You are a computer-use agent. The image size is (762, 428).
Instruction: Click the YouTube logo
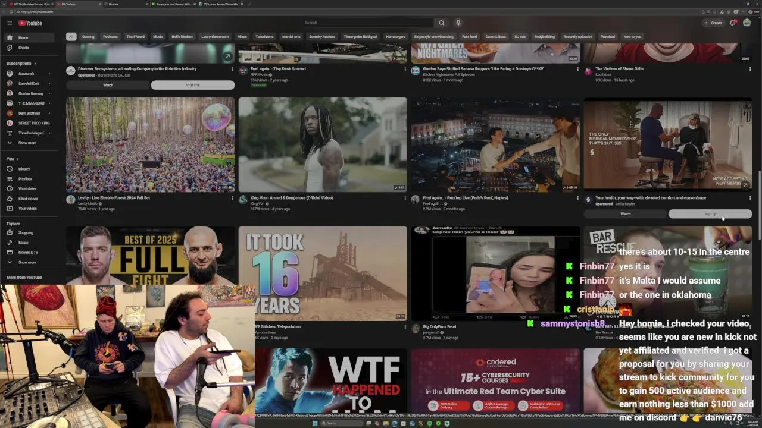click(30, 23)
